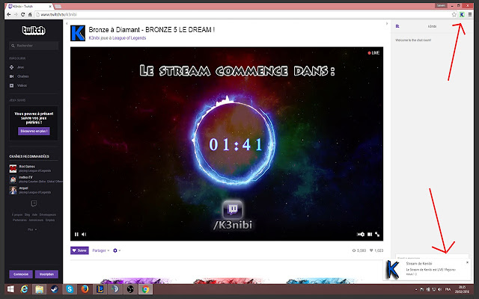The image size is (479, 299).
Task: Click the Inscription button
Action: 46,274
